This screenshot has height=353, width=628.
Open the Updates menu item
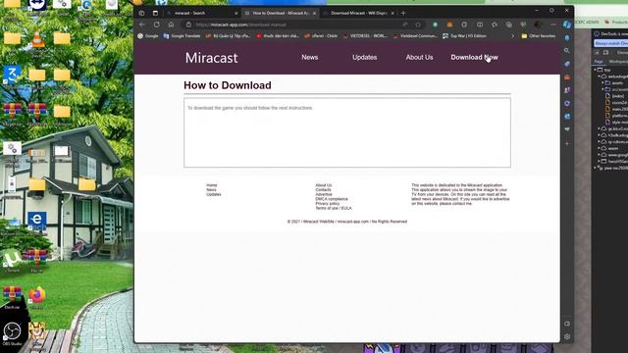[x=364, y=57]
